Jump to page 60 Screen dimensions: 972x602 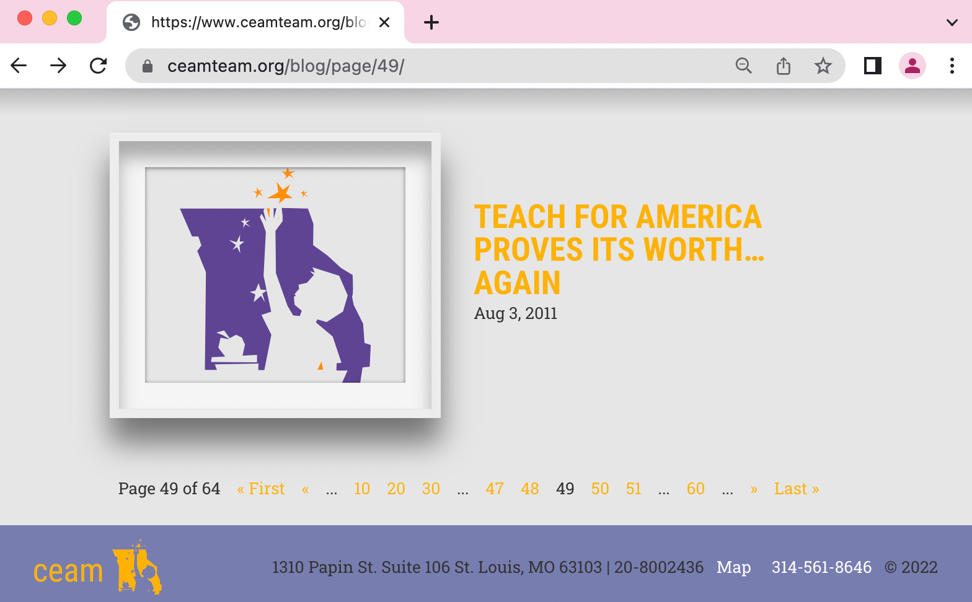(696, 489)
